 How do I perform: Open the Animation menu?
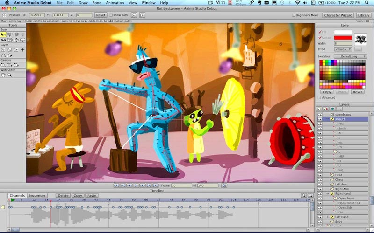coord(115,3)
